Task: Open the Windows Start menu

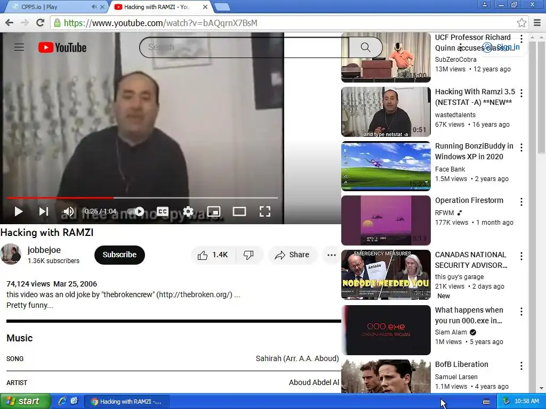Action: click(x=26, y=402)
